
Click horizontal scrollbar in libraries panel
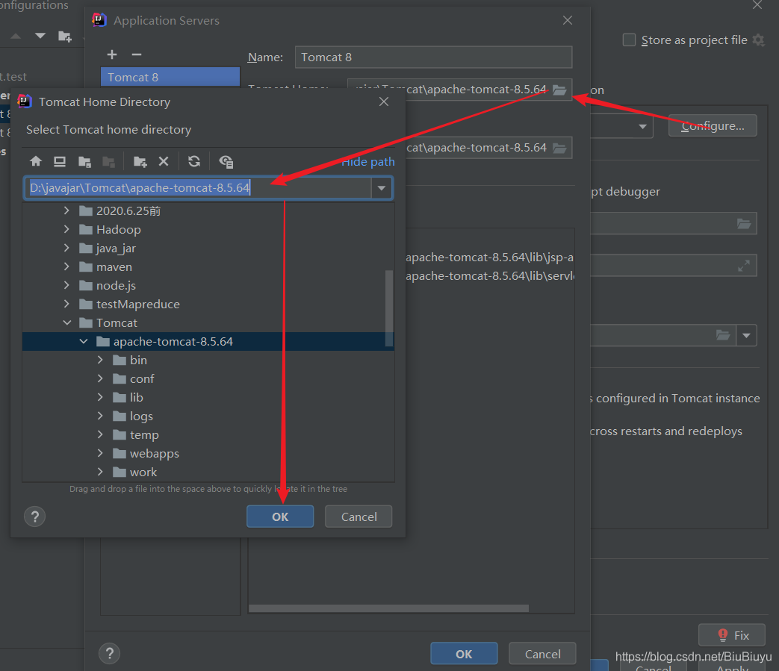388,608
